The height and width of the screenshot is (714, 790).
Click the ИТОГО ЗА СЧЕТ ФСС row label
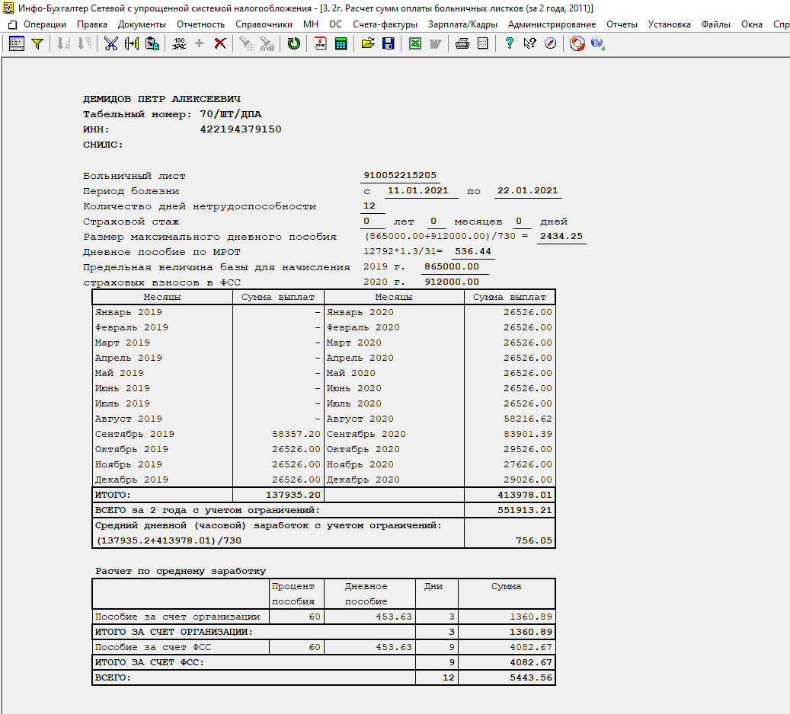pos(149,663)
